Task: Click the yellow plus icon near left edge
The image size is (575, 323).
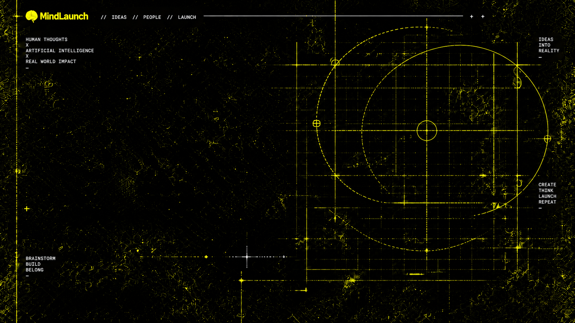Action: 27,209
